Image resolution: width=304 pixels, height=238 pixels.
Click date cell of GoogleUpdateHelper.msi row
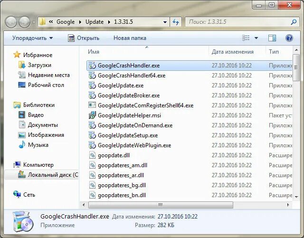click(x=231, y=115)
